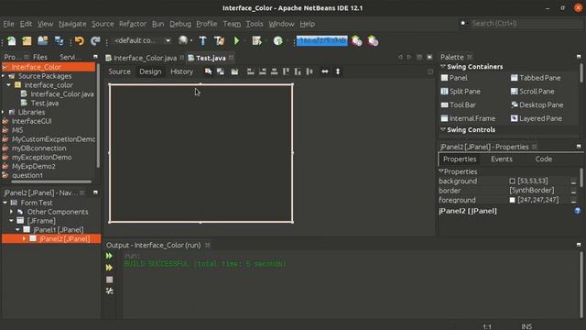Select the Tool Bar palette item
The height and width of the screenshot is (330, 586).
459,104
